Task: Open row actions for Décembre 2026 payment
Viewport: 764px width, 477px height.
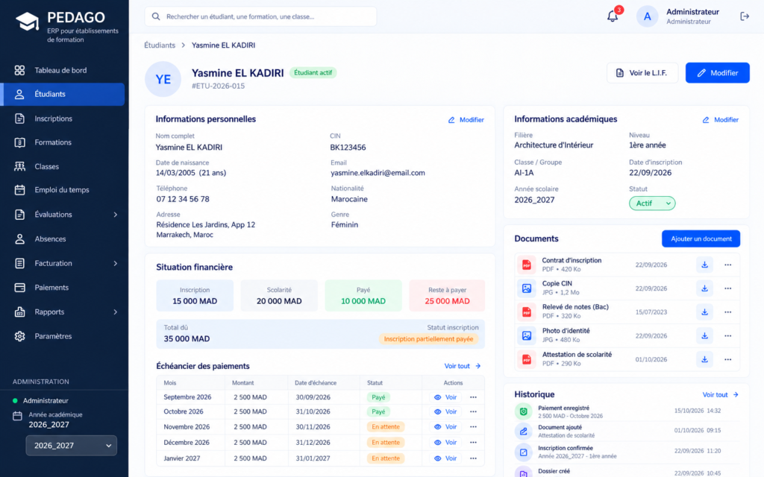Action: click(473, 443)
